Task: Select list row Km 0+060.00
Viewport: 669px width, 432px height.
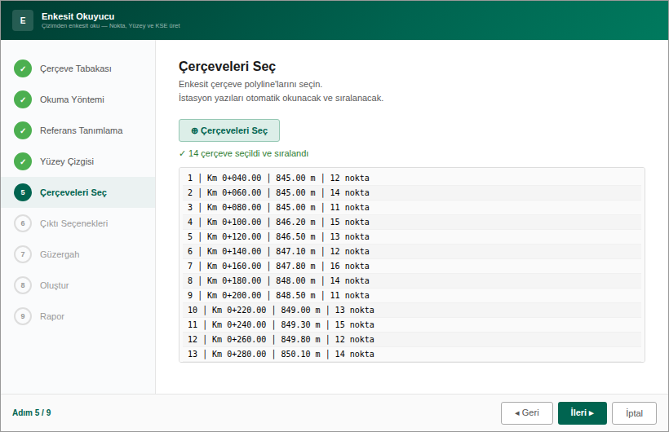Action: tap(412, 192)
